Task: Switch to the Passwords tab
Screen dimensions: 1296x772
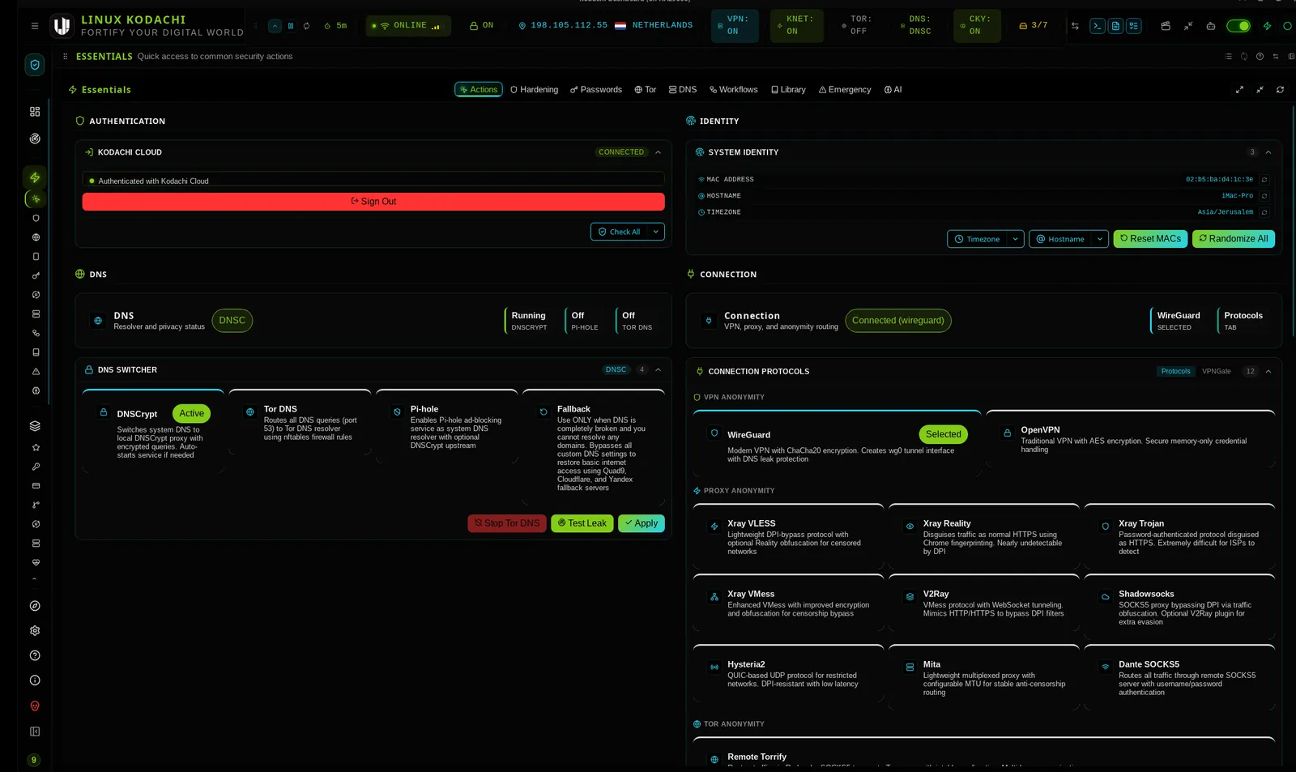Action: click(596, 90)
